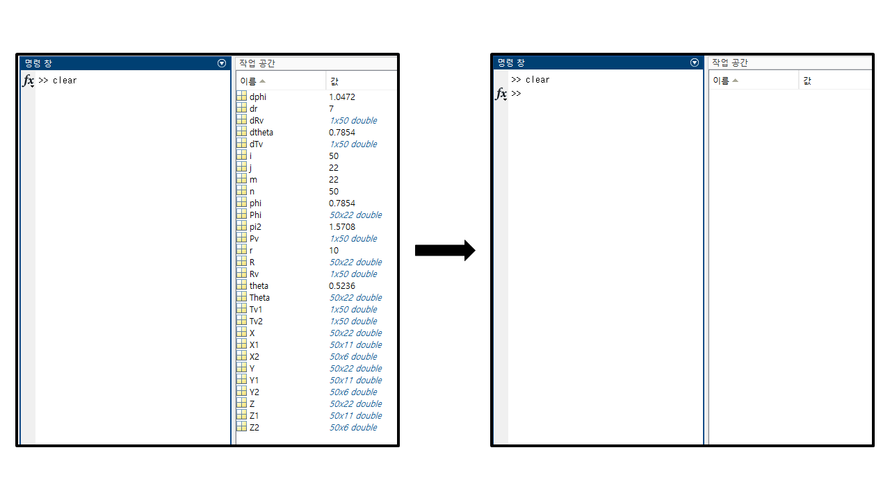Image resolution: width=890 pixels, height=500 pixels.
Task: Select lowercase phi variable name valued 0.7854
Action: coord(256,203)
